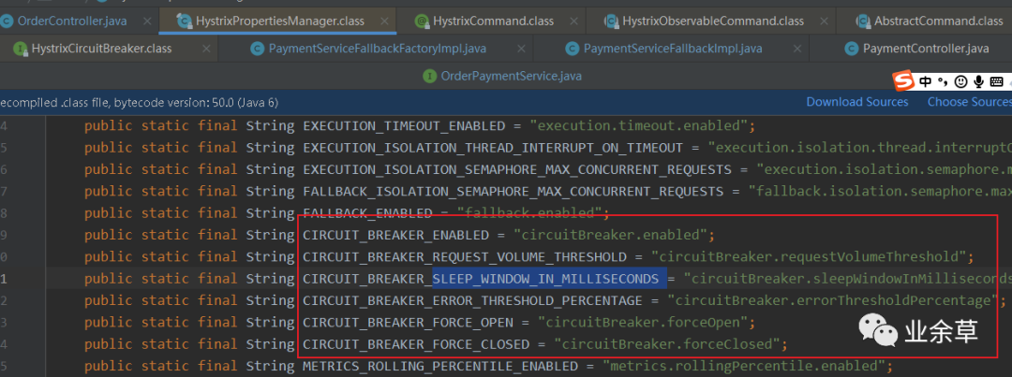Click the "fallback.enabled" string literal
Image resolution: width=1012 pixels, height=377 pixels.
528,213
